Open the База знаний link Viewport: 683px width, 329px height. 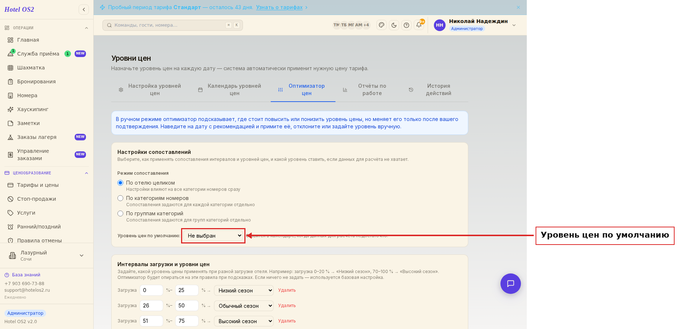point(26,275)
